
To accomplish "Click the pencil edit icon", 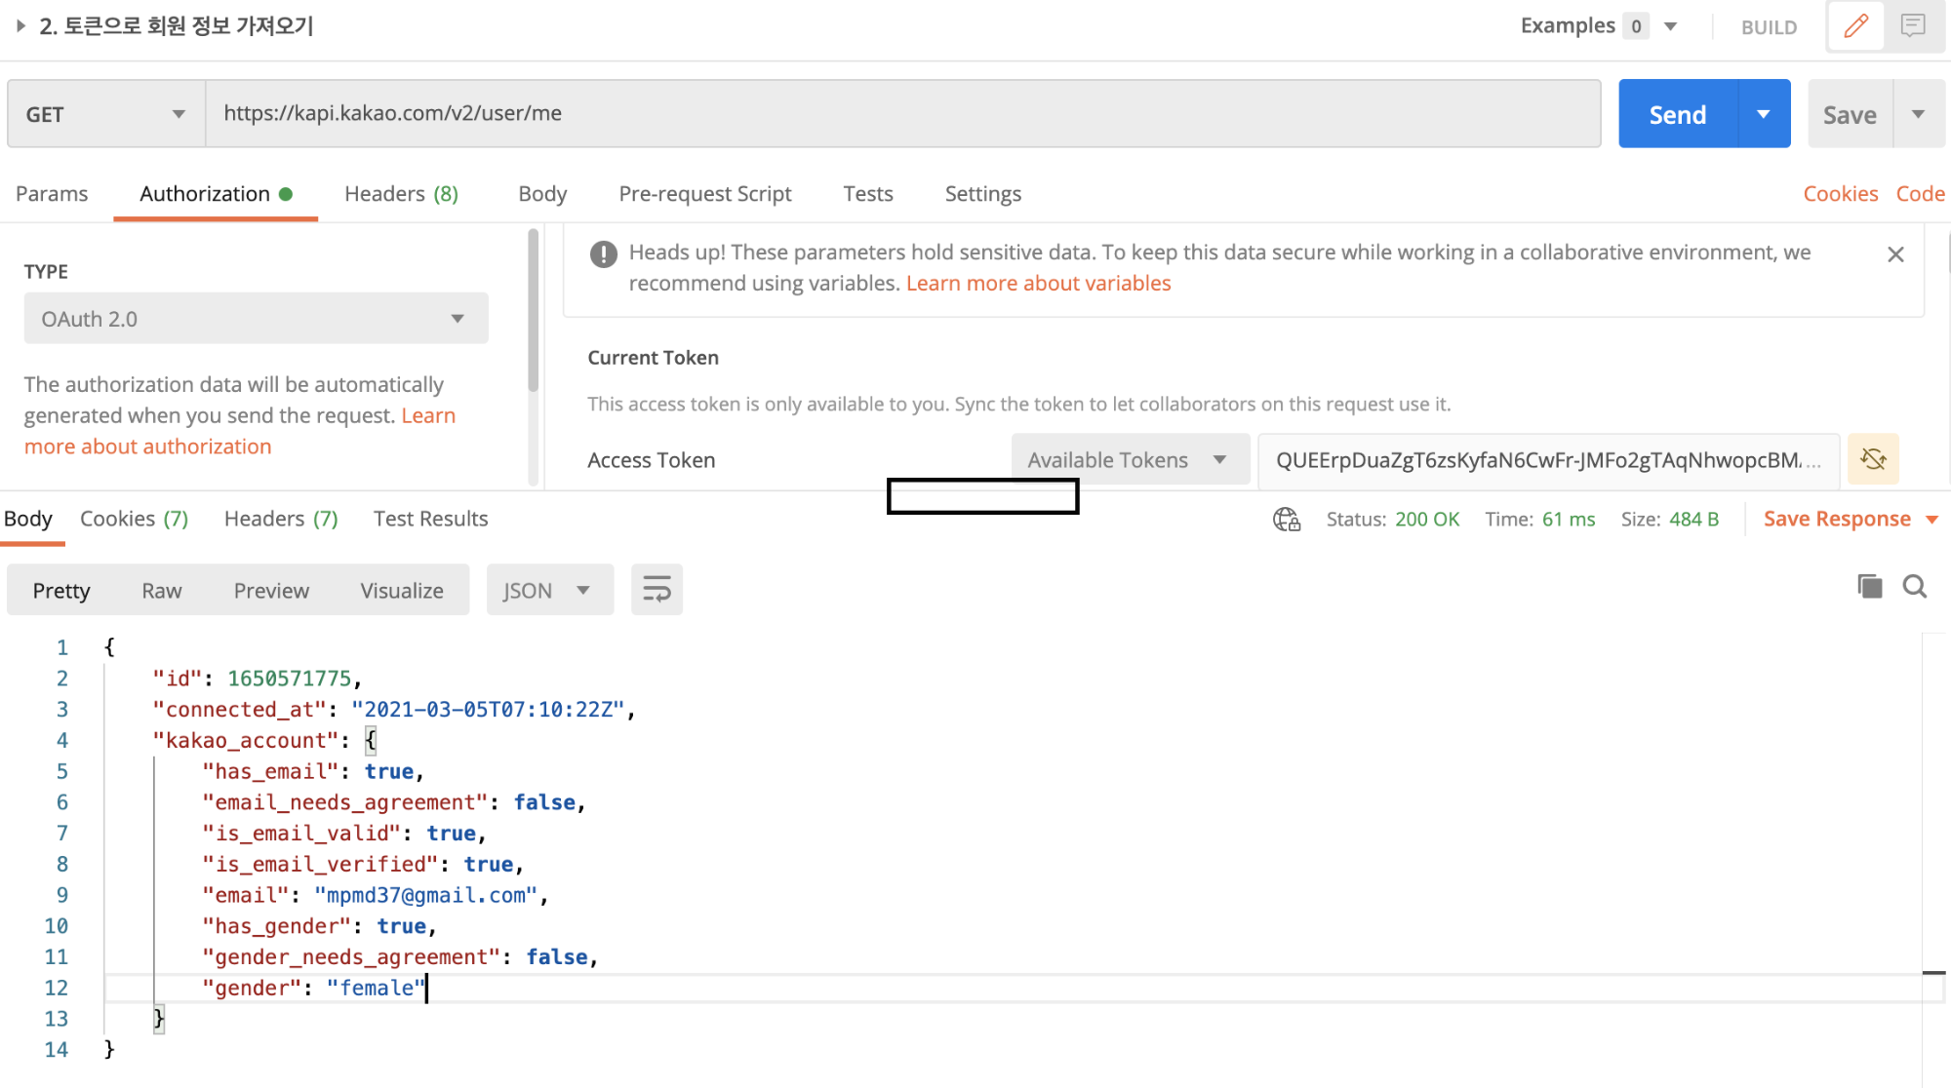I will 1855,26.
